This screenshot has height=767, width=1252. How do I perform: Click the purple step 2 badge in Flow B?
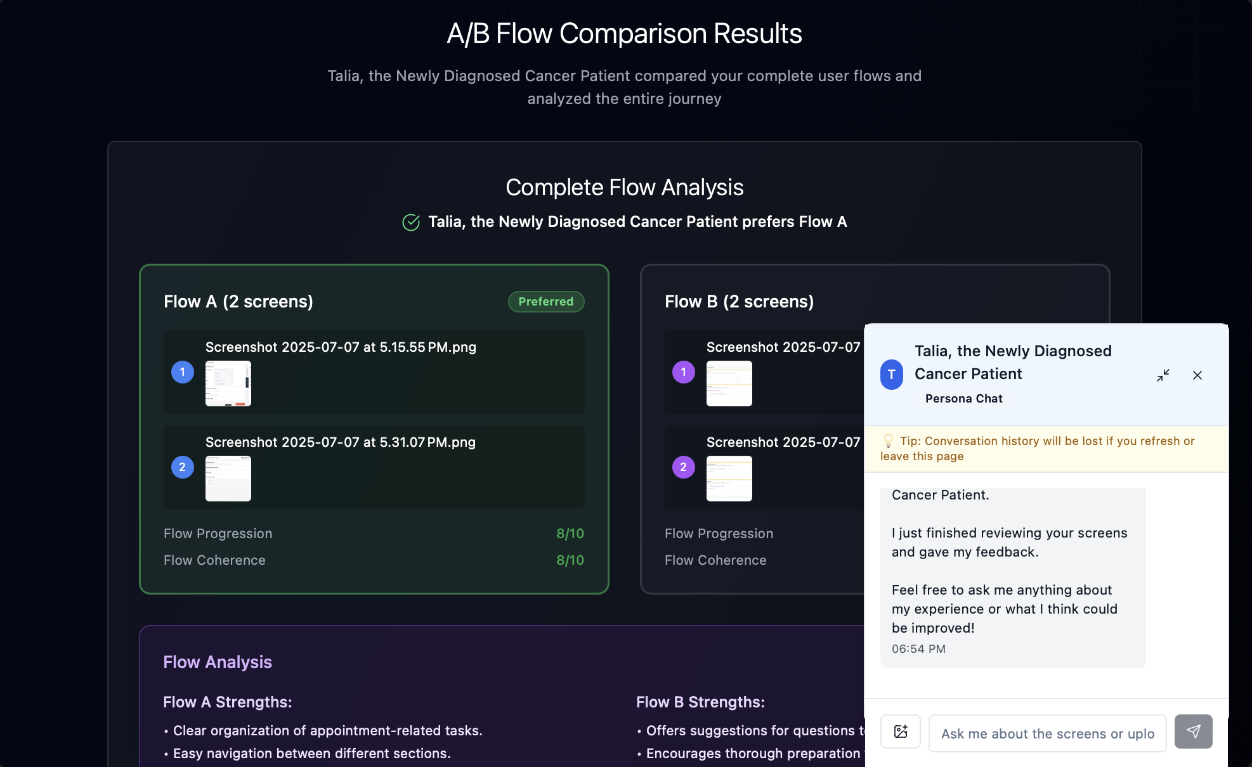684,467
